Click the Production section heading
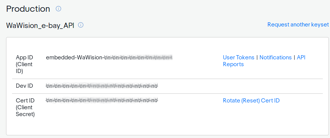The image size is (330, 138). click(28, 9)
